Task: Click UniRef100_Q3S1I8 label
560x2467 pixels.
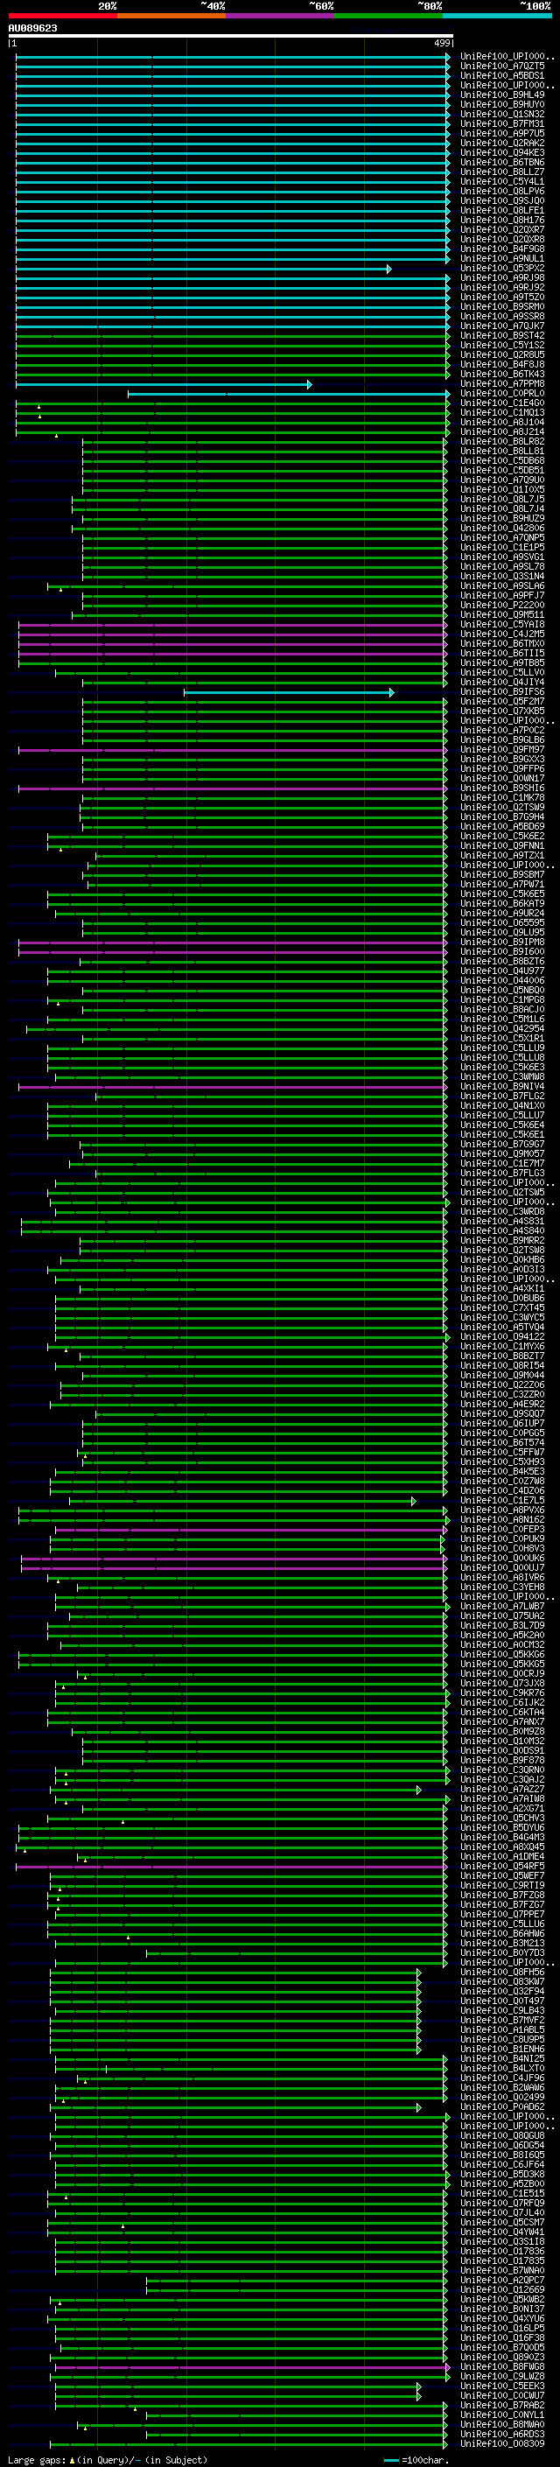Action: pos(502,2241)
